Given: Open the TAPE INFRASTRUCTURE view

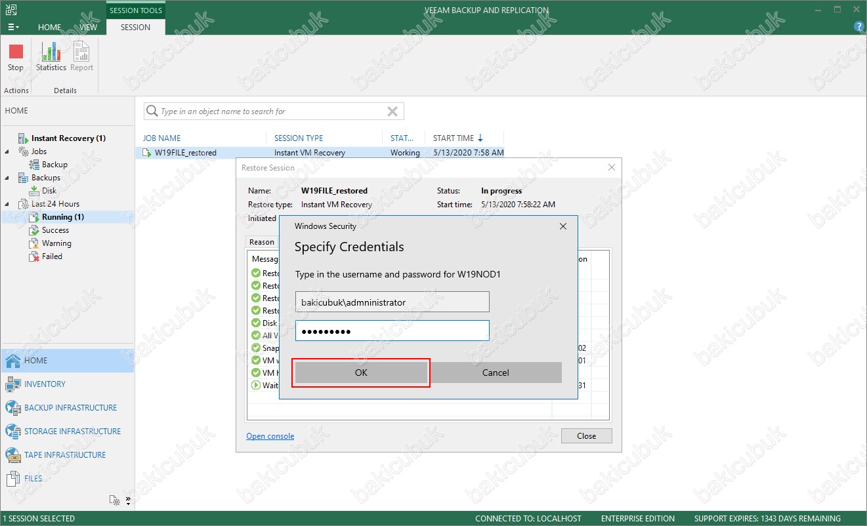Looking at the screenshot, I should click(67, 455).
